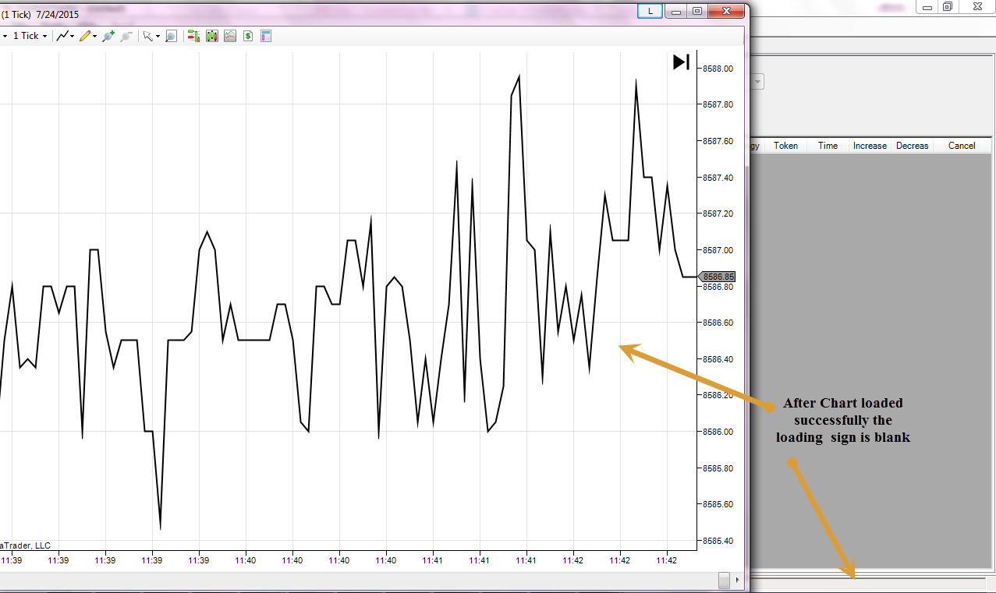Click the current price marker 8586.85
Viewport: 996px width, 593px height.
click(x=718, y=277)
